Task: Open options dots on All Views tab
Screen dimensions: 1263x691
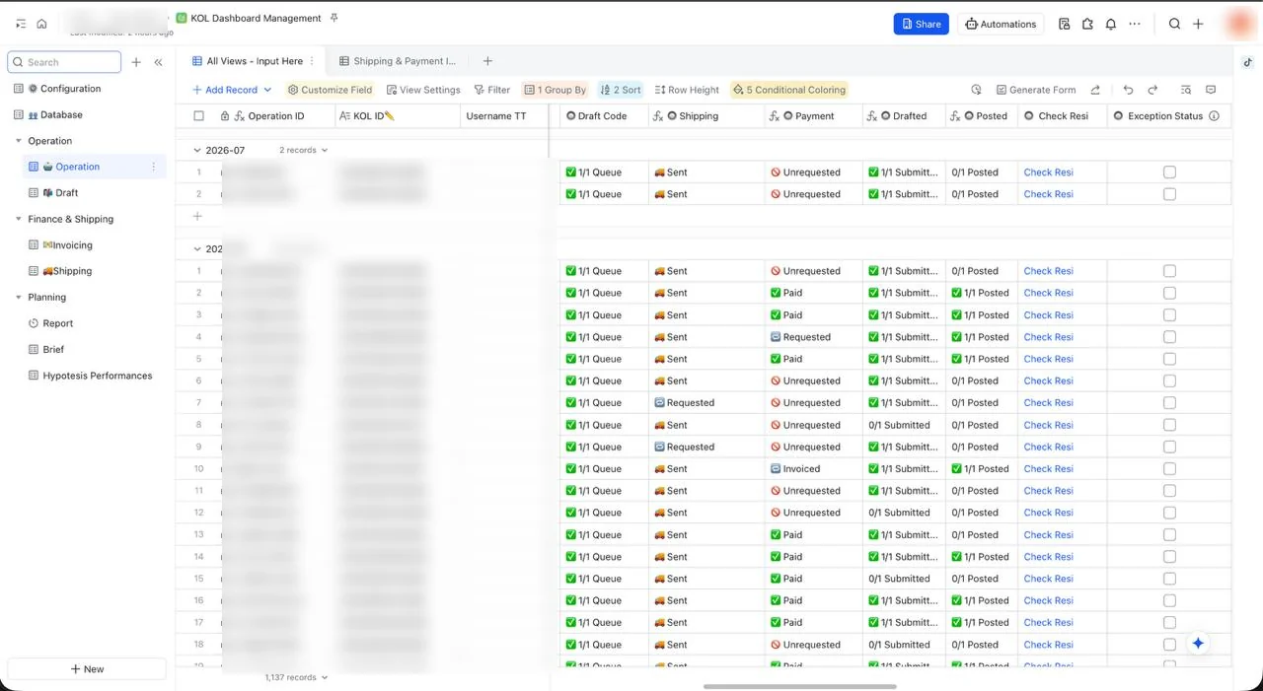Action: pyautogui.click(x=313, y=61)
